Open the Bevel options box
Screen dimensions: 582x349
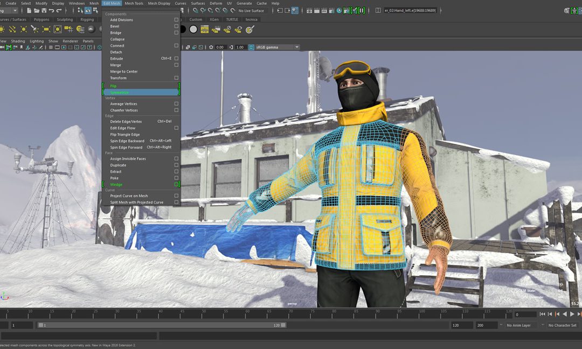point(176,26)
